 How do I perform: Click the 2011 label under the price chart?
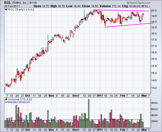click(x=100, y=96)
